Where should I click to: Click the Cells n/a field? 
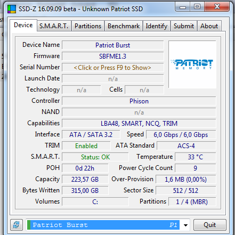144,90
